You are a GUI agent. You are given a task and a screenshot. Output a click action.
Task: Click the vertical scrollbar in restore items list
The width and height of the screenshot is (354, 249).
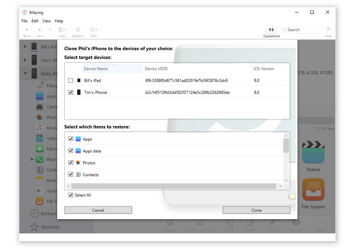[286, 146]
